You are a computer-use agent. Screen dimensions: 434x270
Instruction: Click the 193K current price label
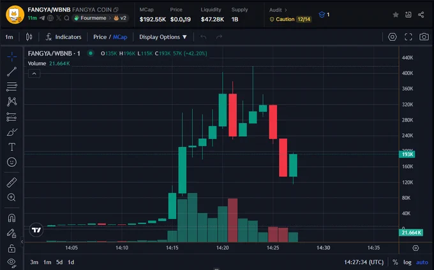[x=407, y=154]
